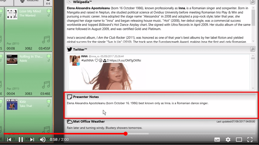Pause the video playback
This screenshot has width=259, height=145.
[x=21, y=140]
